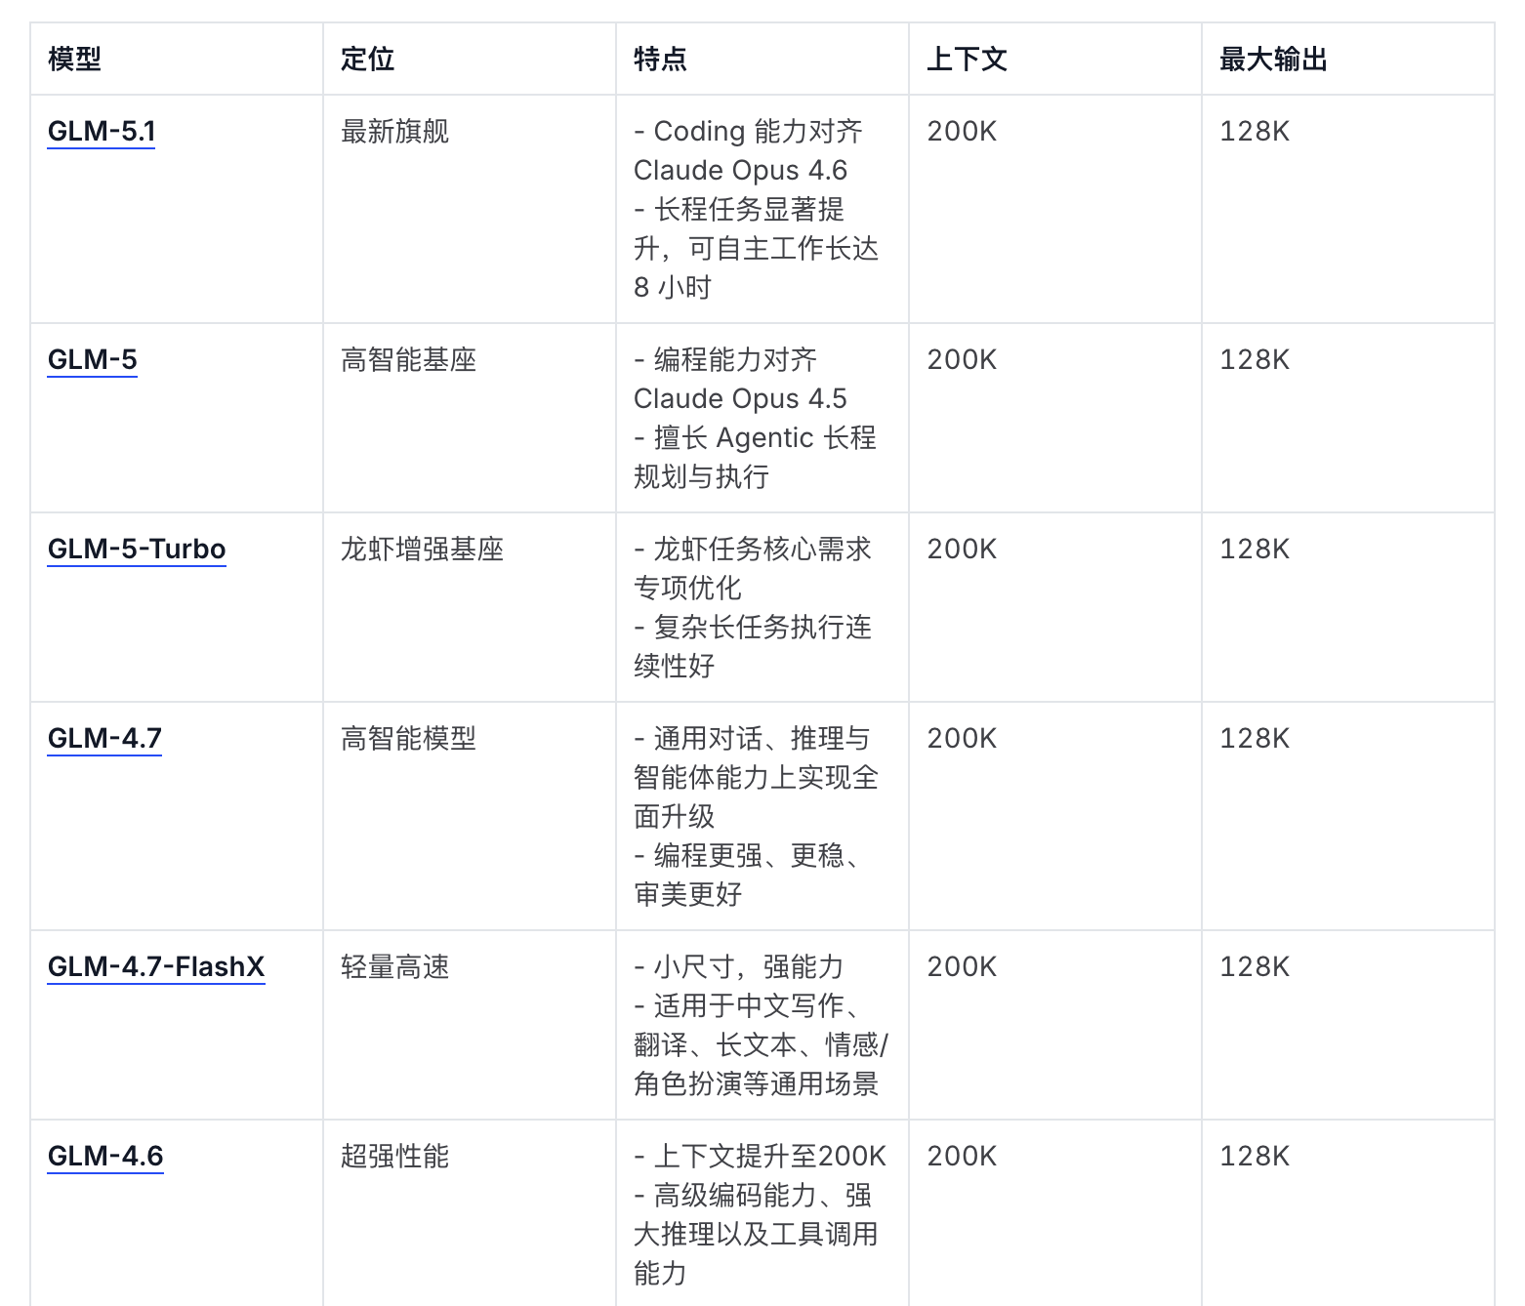The image size is (1525, 1306).
Task: Click GLM-5.1's 200K context value
Action: (x=962, y=131)
